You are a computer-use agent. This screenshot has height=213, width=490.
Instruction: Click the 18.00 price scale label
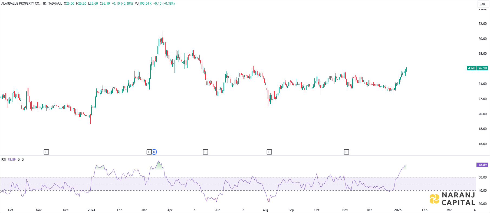482,129
